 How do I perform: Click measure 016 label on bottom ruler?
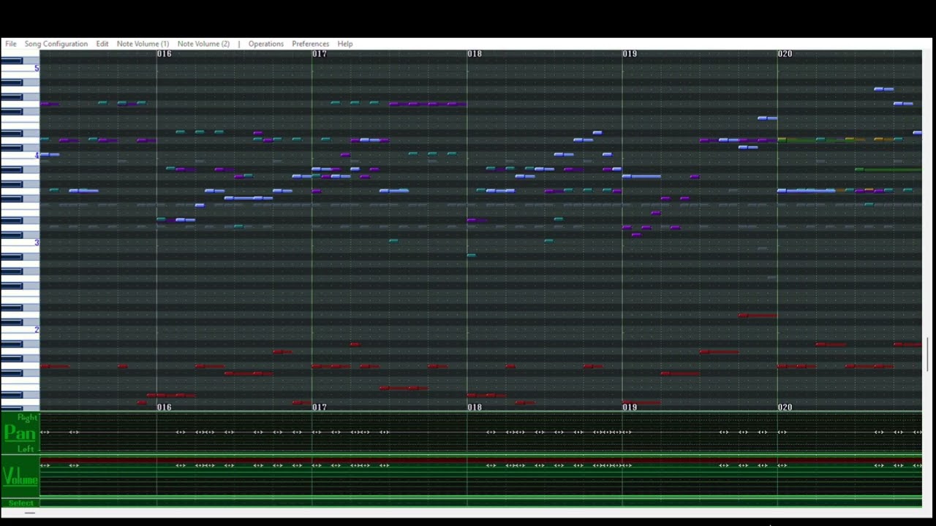click(x=165, y=407)
